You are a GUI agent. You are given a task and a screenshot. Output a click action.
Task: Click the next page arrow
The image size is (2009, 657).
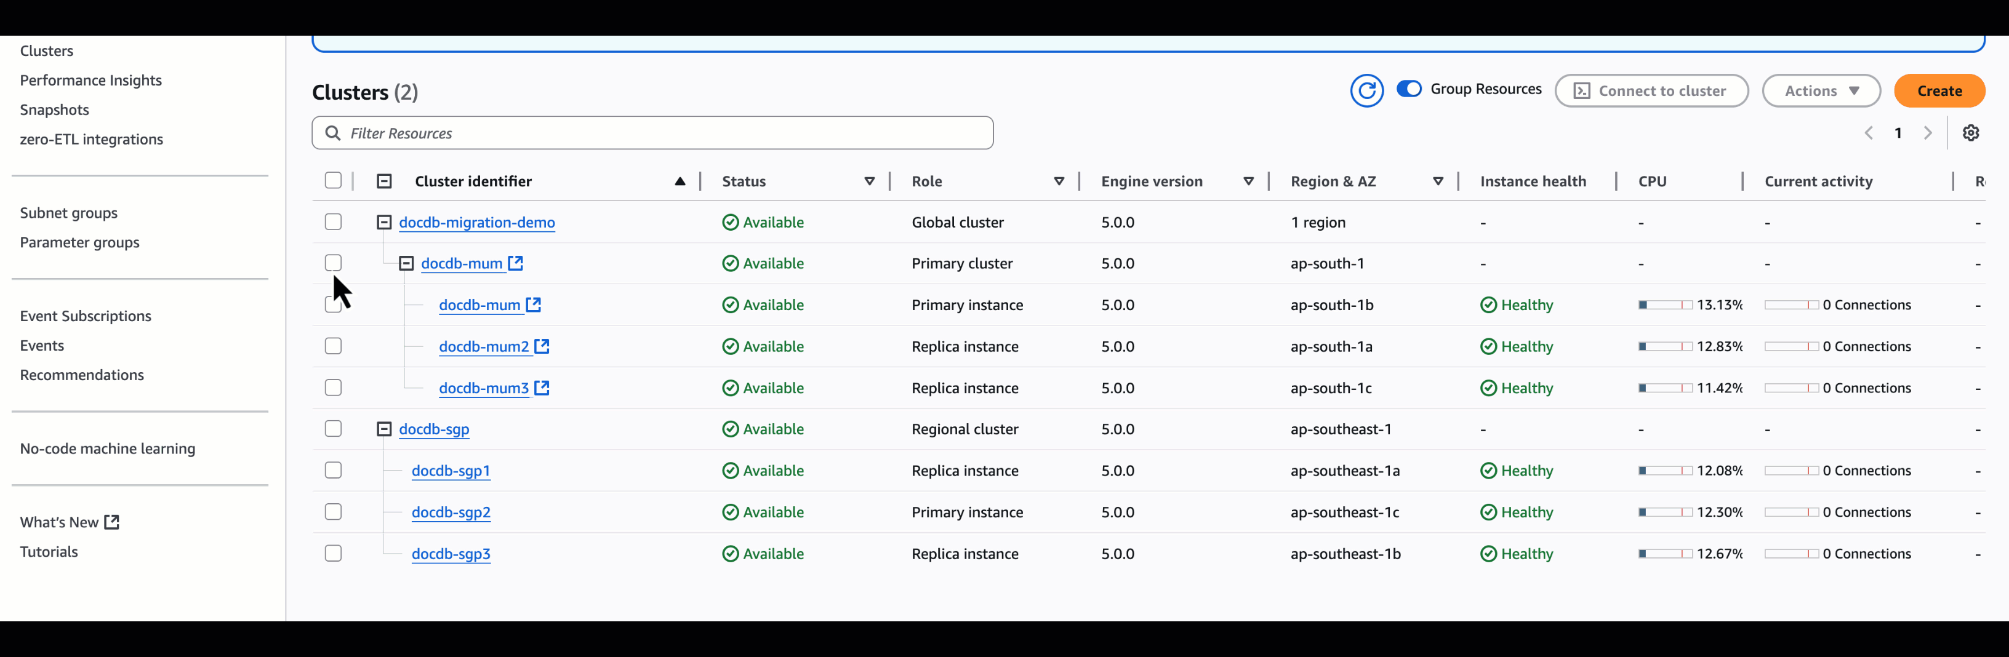1927,132
